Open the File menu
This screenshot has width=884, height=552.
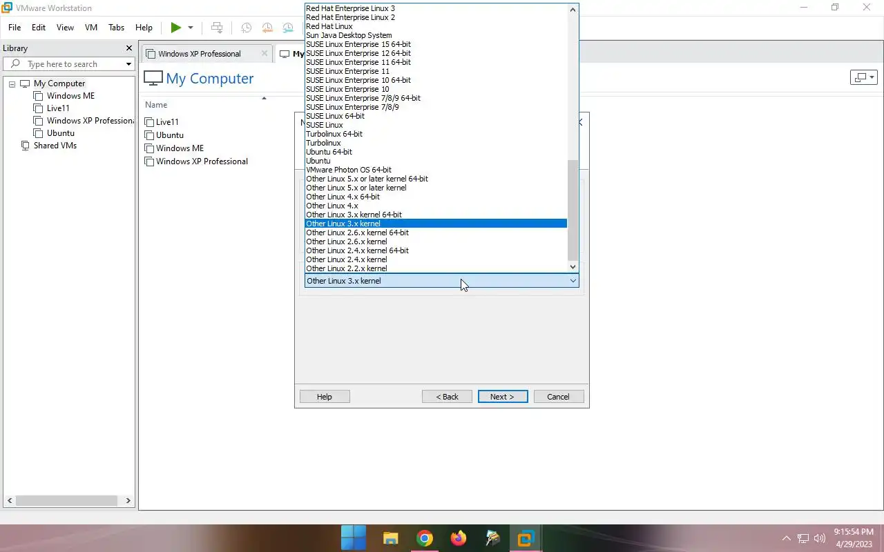click(15, 28)
